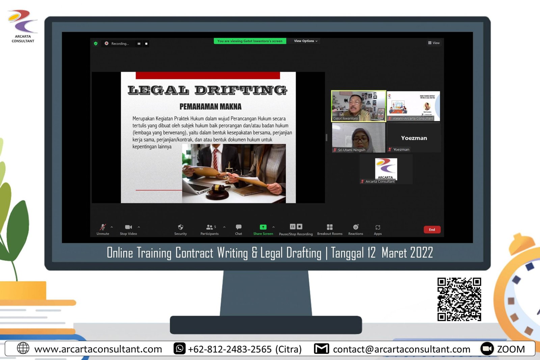The image size is (540, 360).
Task: Expand the arrow next to Share Screen
Action: click(273, 227)
